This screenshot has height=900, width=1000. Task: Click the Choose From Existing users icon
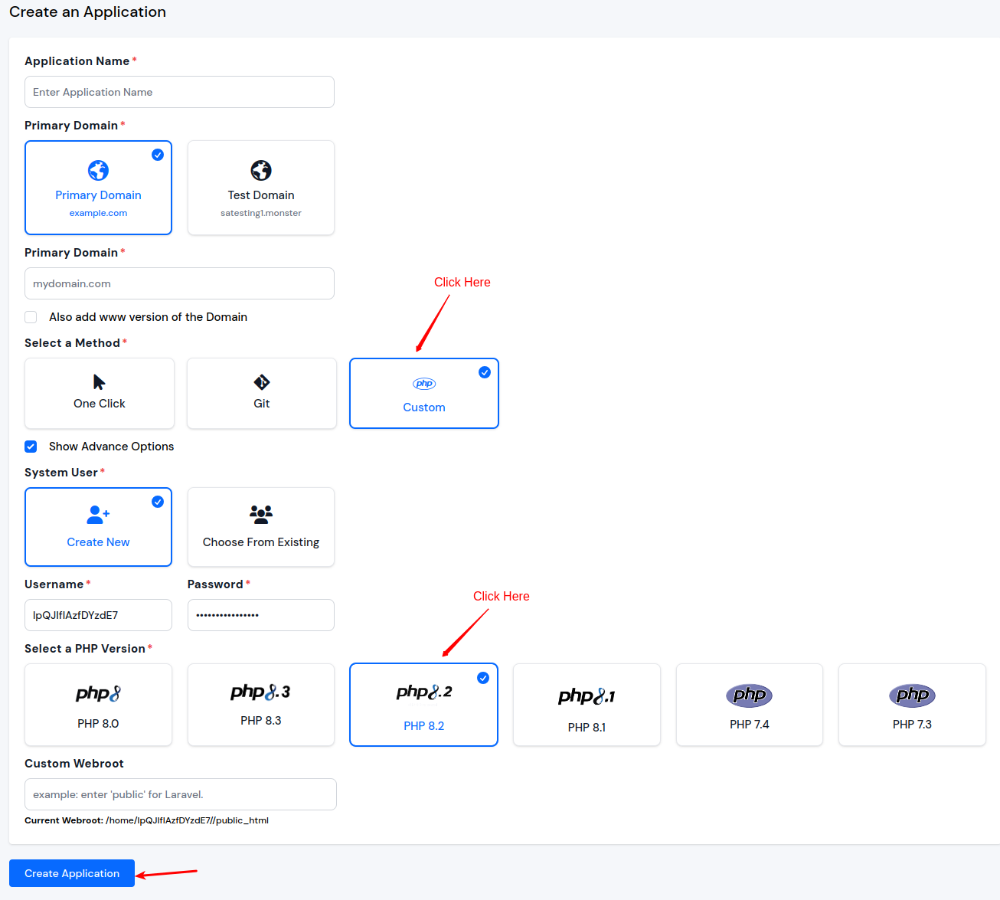[x=261, y=514]
